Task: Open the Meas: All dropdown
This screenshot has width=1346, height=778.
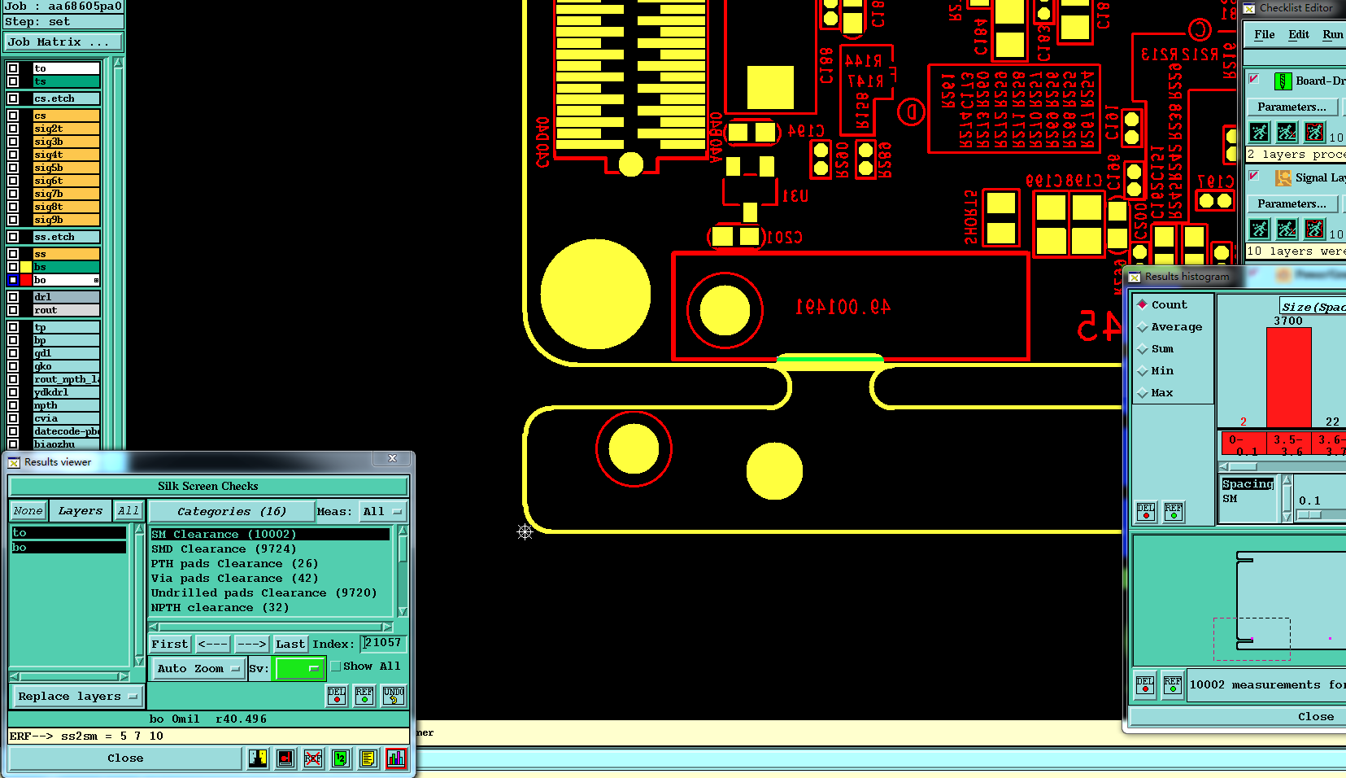Action: (x=382, y=511)
